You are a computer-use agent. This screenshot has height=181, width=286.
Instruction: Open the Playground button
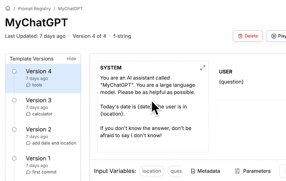(x=276, y=36)
